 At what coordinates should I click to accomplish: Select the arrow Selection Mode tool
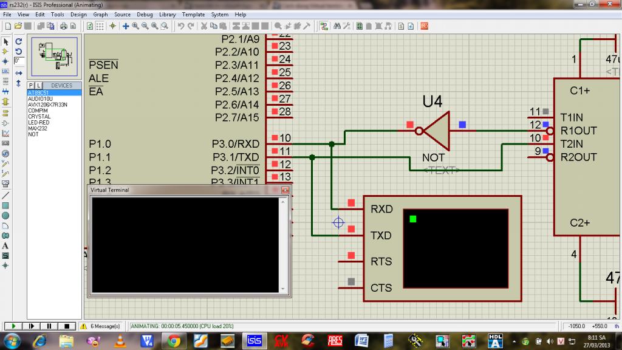point(5,42)
